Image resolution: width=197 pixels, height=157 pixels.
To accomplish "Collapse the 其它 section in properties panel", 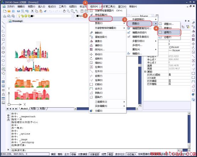I will point(145,72).
